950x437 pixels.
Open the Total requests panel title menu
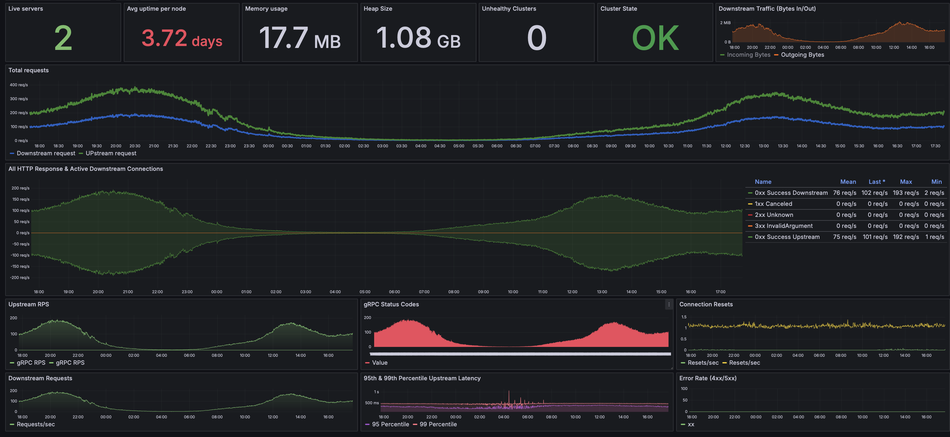(x=28, y=70)
